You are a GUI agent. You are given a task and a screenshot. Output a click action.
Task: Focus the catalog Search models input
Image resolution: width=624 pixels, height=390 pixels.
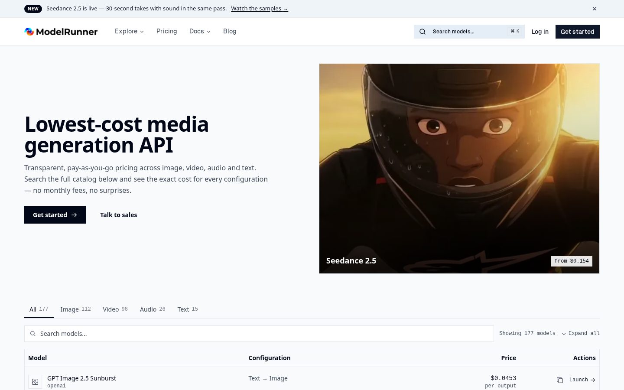click(x=259, y=334)
